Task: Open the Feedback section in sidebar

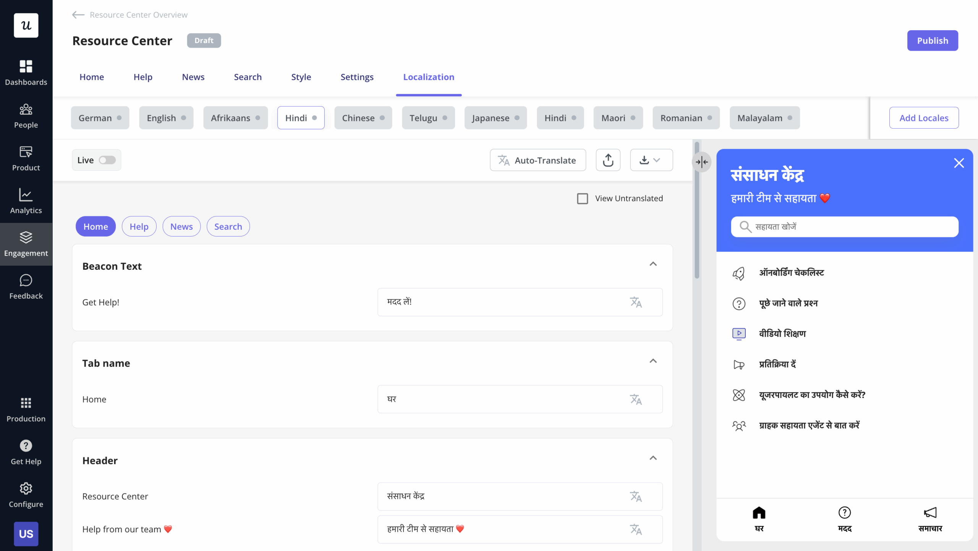Action: click(x=26, y=286)
